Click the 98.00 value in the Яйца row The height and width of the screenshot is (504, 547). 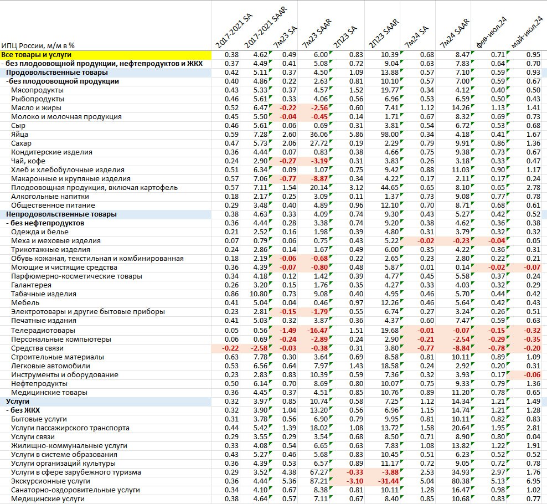click(390, 135)
